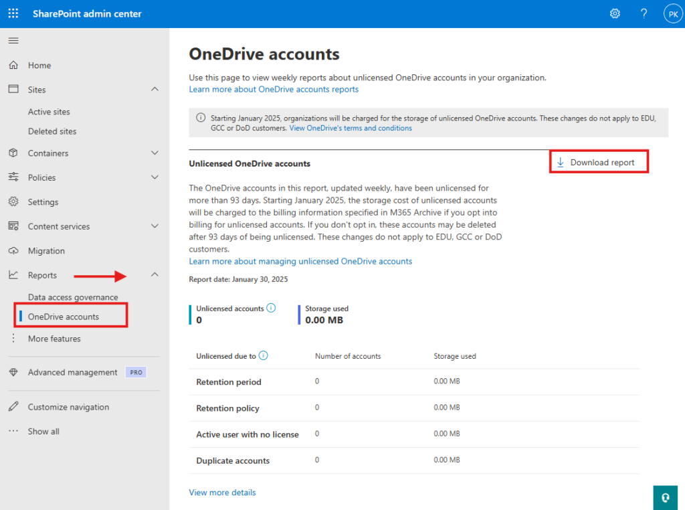
Task: Open Active sites page
Action: click(49, 112)
